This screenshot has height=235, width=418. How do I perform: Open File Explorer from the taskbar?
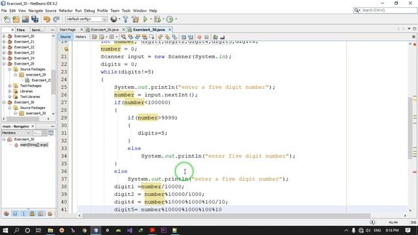pyautogui.click(x=50, y=230)
